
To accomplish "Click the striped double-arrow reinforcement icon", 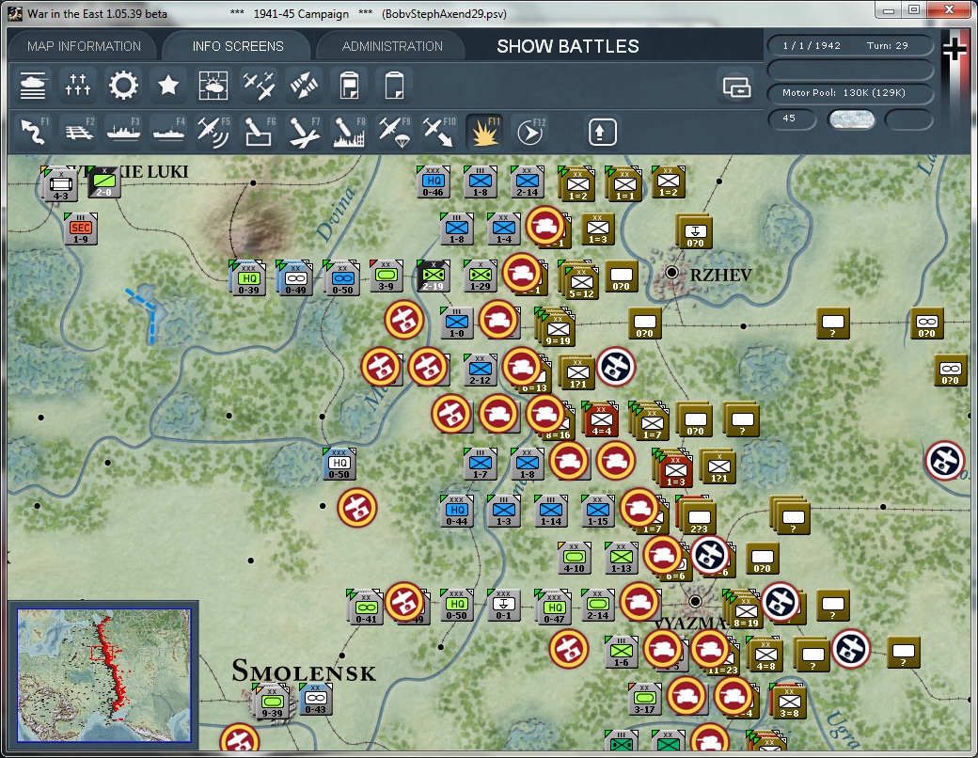I will pyautogui.click(x=303, y=86).
